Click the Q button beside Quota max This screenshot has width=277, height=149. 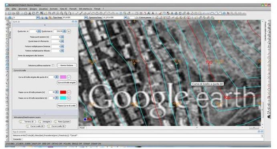[x=69, y=31]
